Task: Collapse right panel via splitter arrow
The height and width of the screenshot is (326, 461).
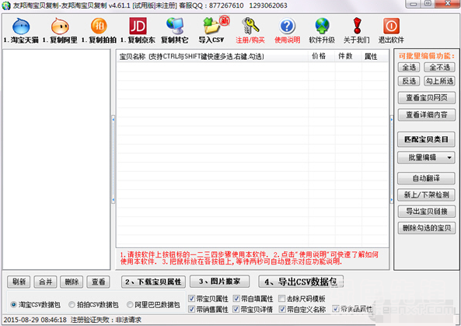Action: tap(391, 160)
